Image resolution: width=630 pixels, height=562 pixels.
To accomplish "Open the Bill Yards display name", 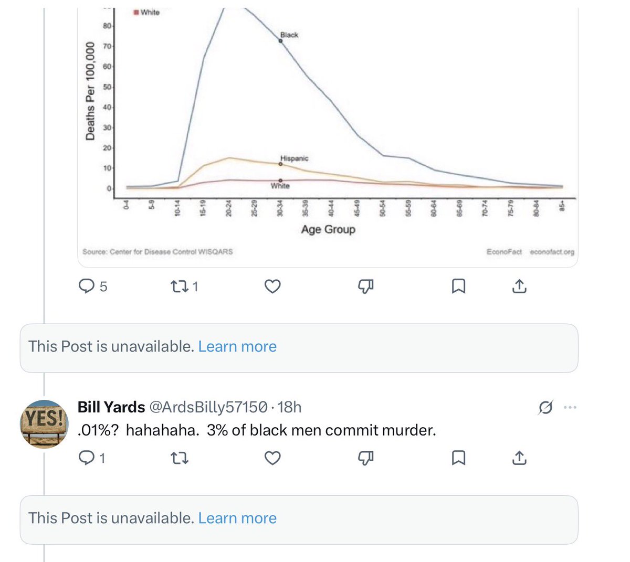I will pos(111,407).
